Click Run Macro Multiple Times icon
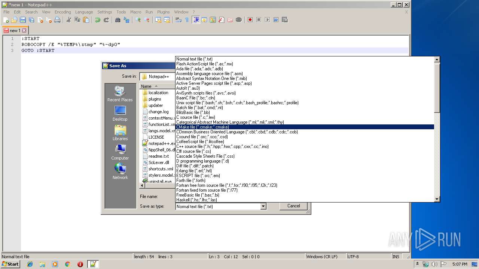This screenshot has height=269, width=479. (276, 20)
